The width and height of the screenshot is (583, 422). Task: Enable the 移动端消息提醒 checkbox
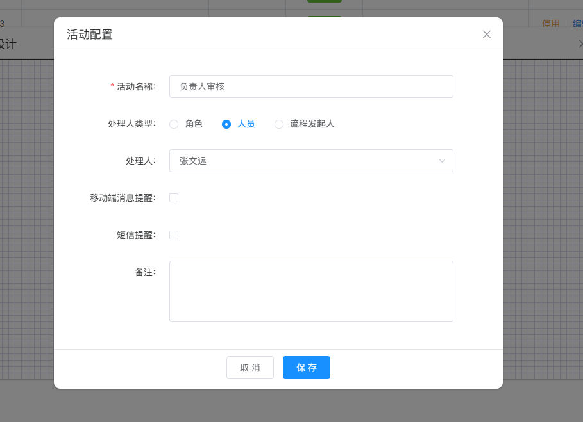(174, 198)
